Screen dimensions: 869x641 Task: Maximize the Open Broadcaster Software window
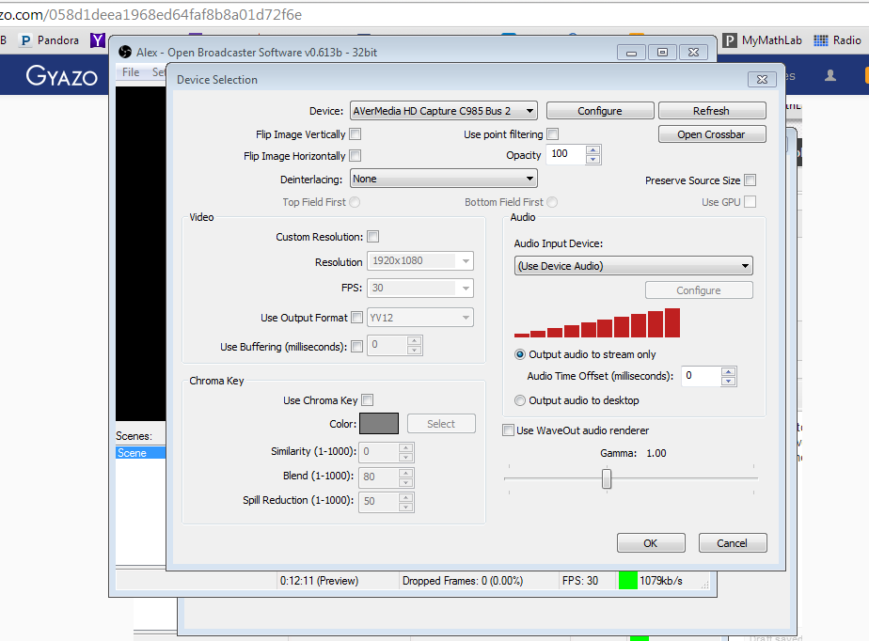pyautogui.click(x=662, y=52)
